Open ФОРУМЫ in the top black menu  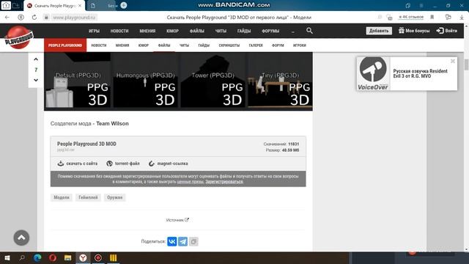point(270,31)
